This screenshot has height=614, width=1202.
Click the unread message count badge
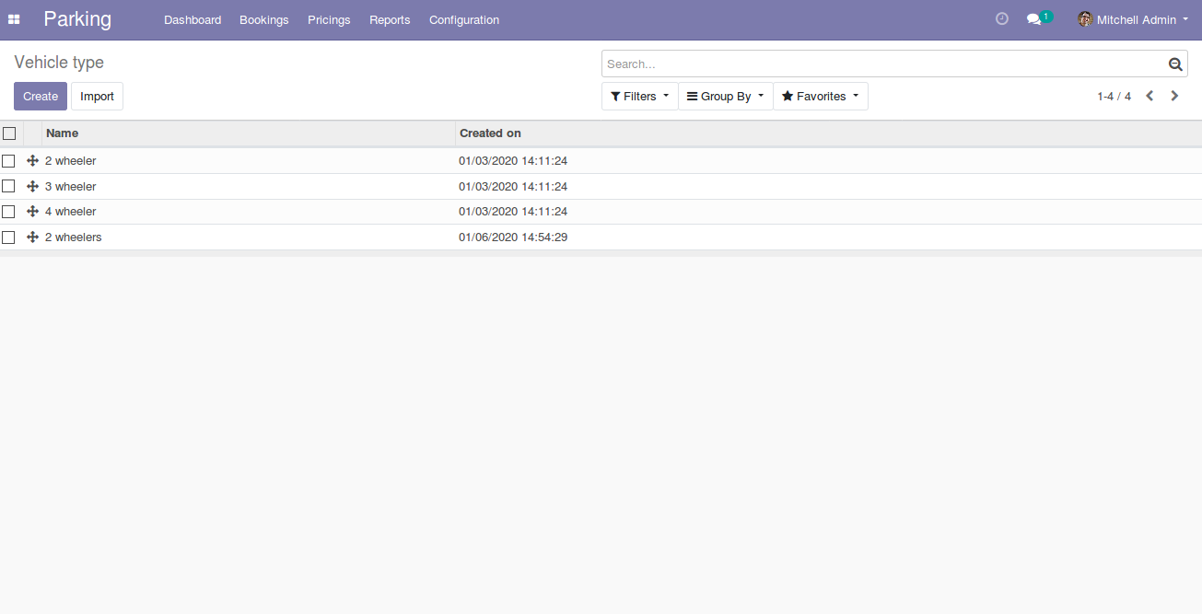1046,16
